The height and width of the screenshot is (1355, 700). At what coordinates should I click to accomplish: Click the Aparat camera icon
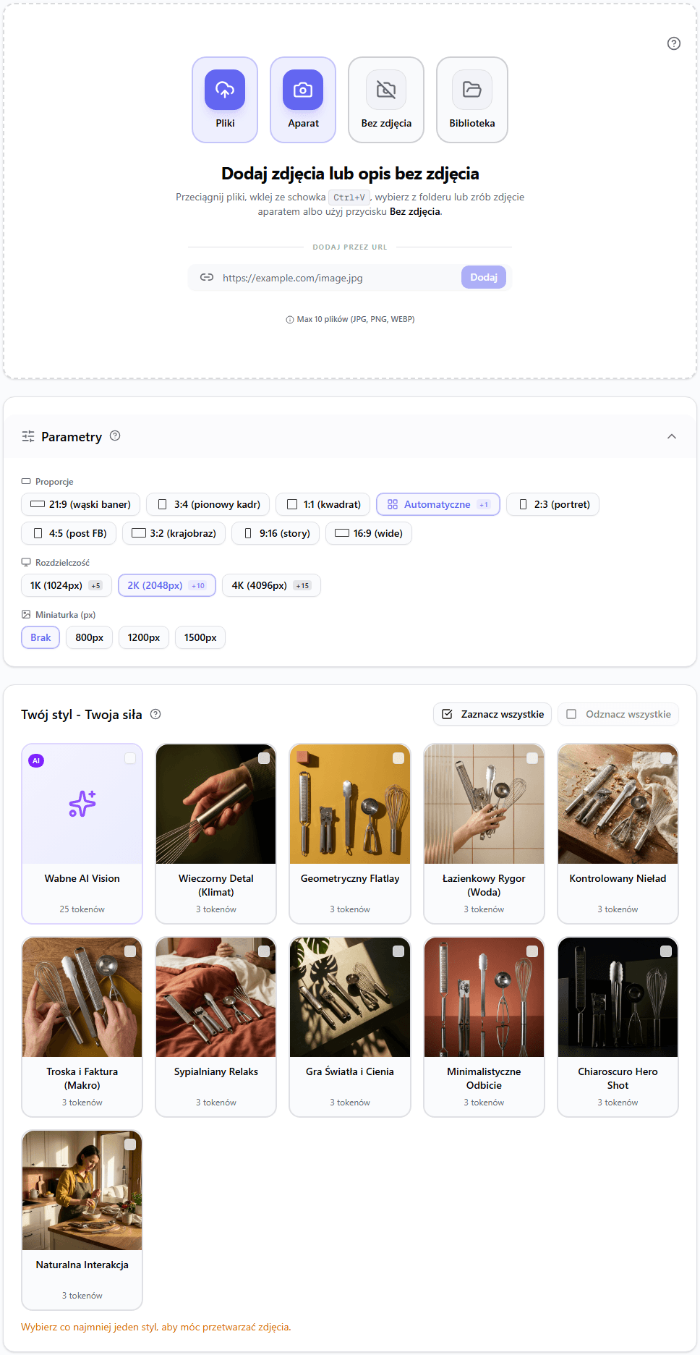[303, 90]
